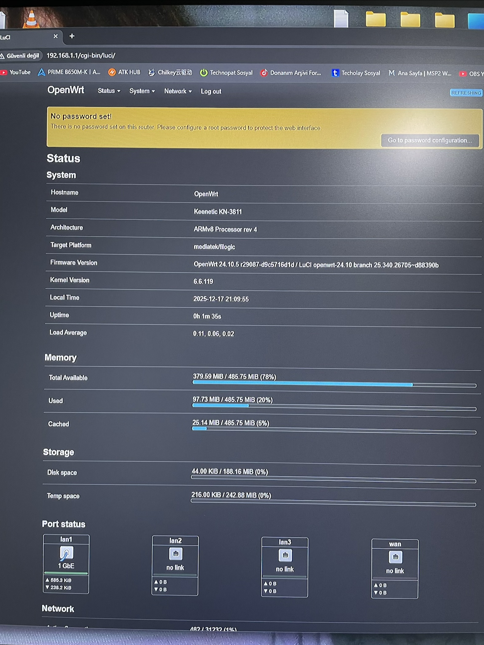Open the Chilkey bookmark
The height and width of the screenshot is (645, 484).
[170, 72]
